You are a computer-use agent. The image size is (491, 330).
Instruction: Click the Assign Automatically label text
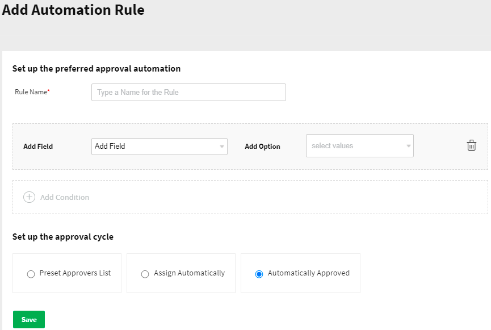click(x=190, y=273)
